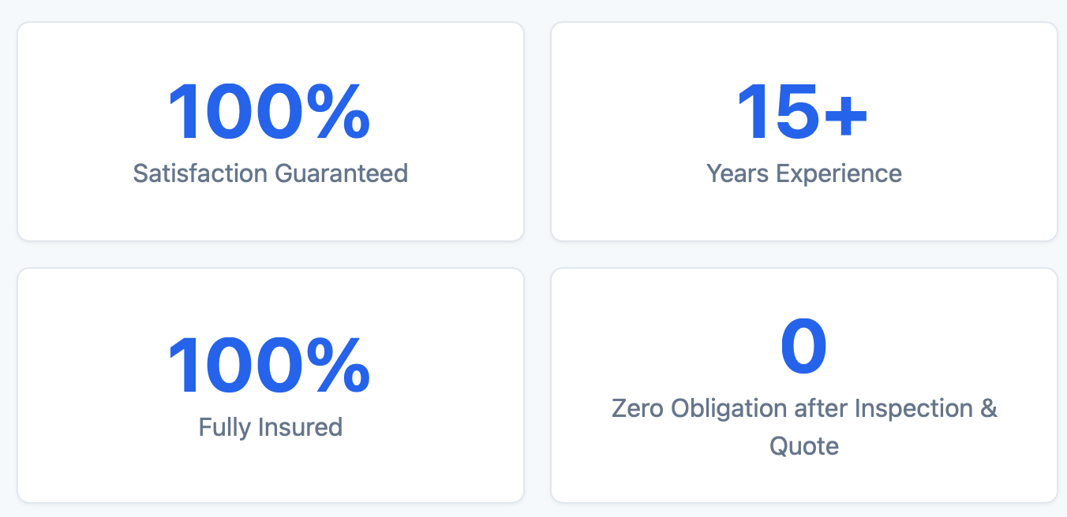Click the word "Zero" in the obligation card
1067x517 pixels.
[638, 408]
